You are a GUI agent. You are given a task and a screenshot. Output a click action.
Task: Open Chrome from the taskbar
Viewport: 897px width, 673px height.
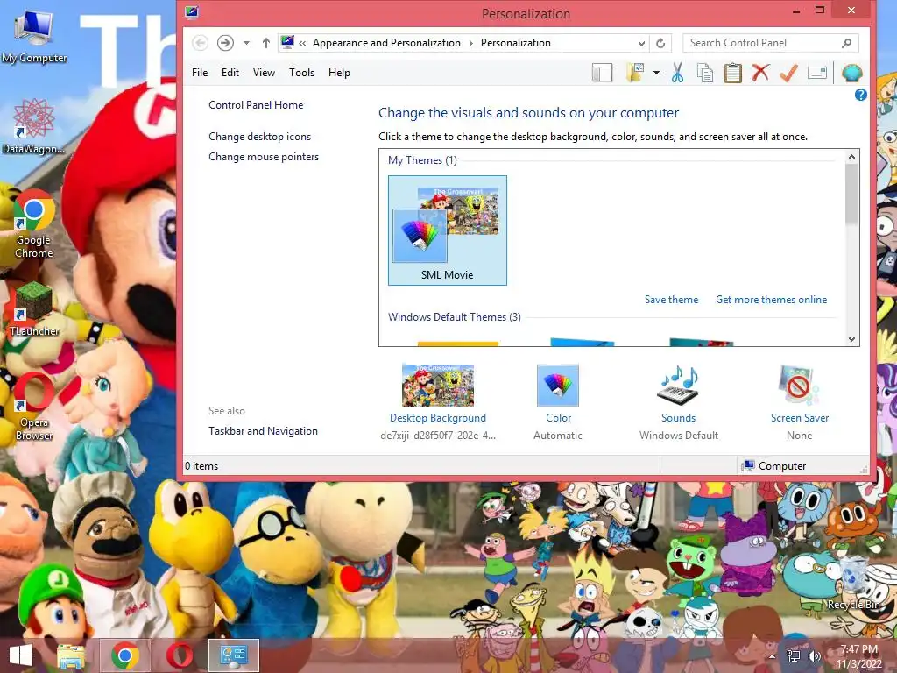pos(125,655)
